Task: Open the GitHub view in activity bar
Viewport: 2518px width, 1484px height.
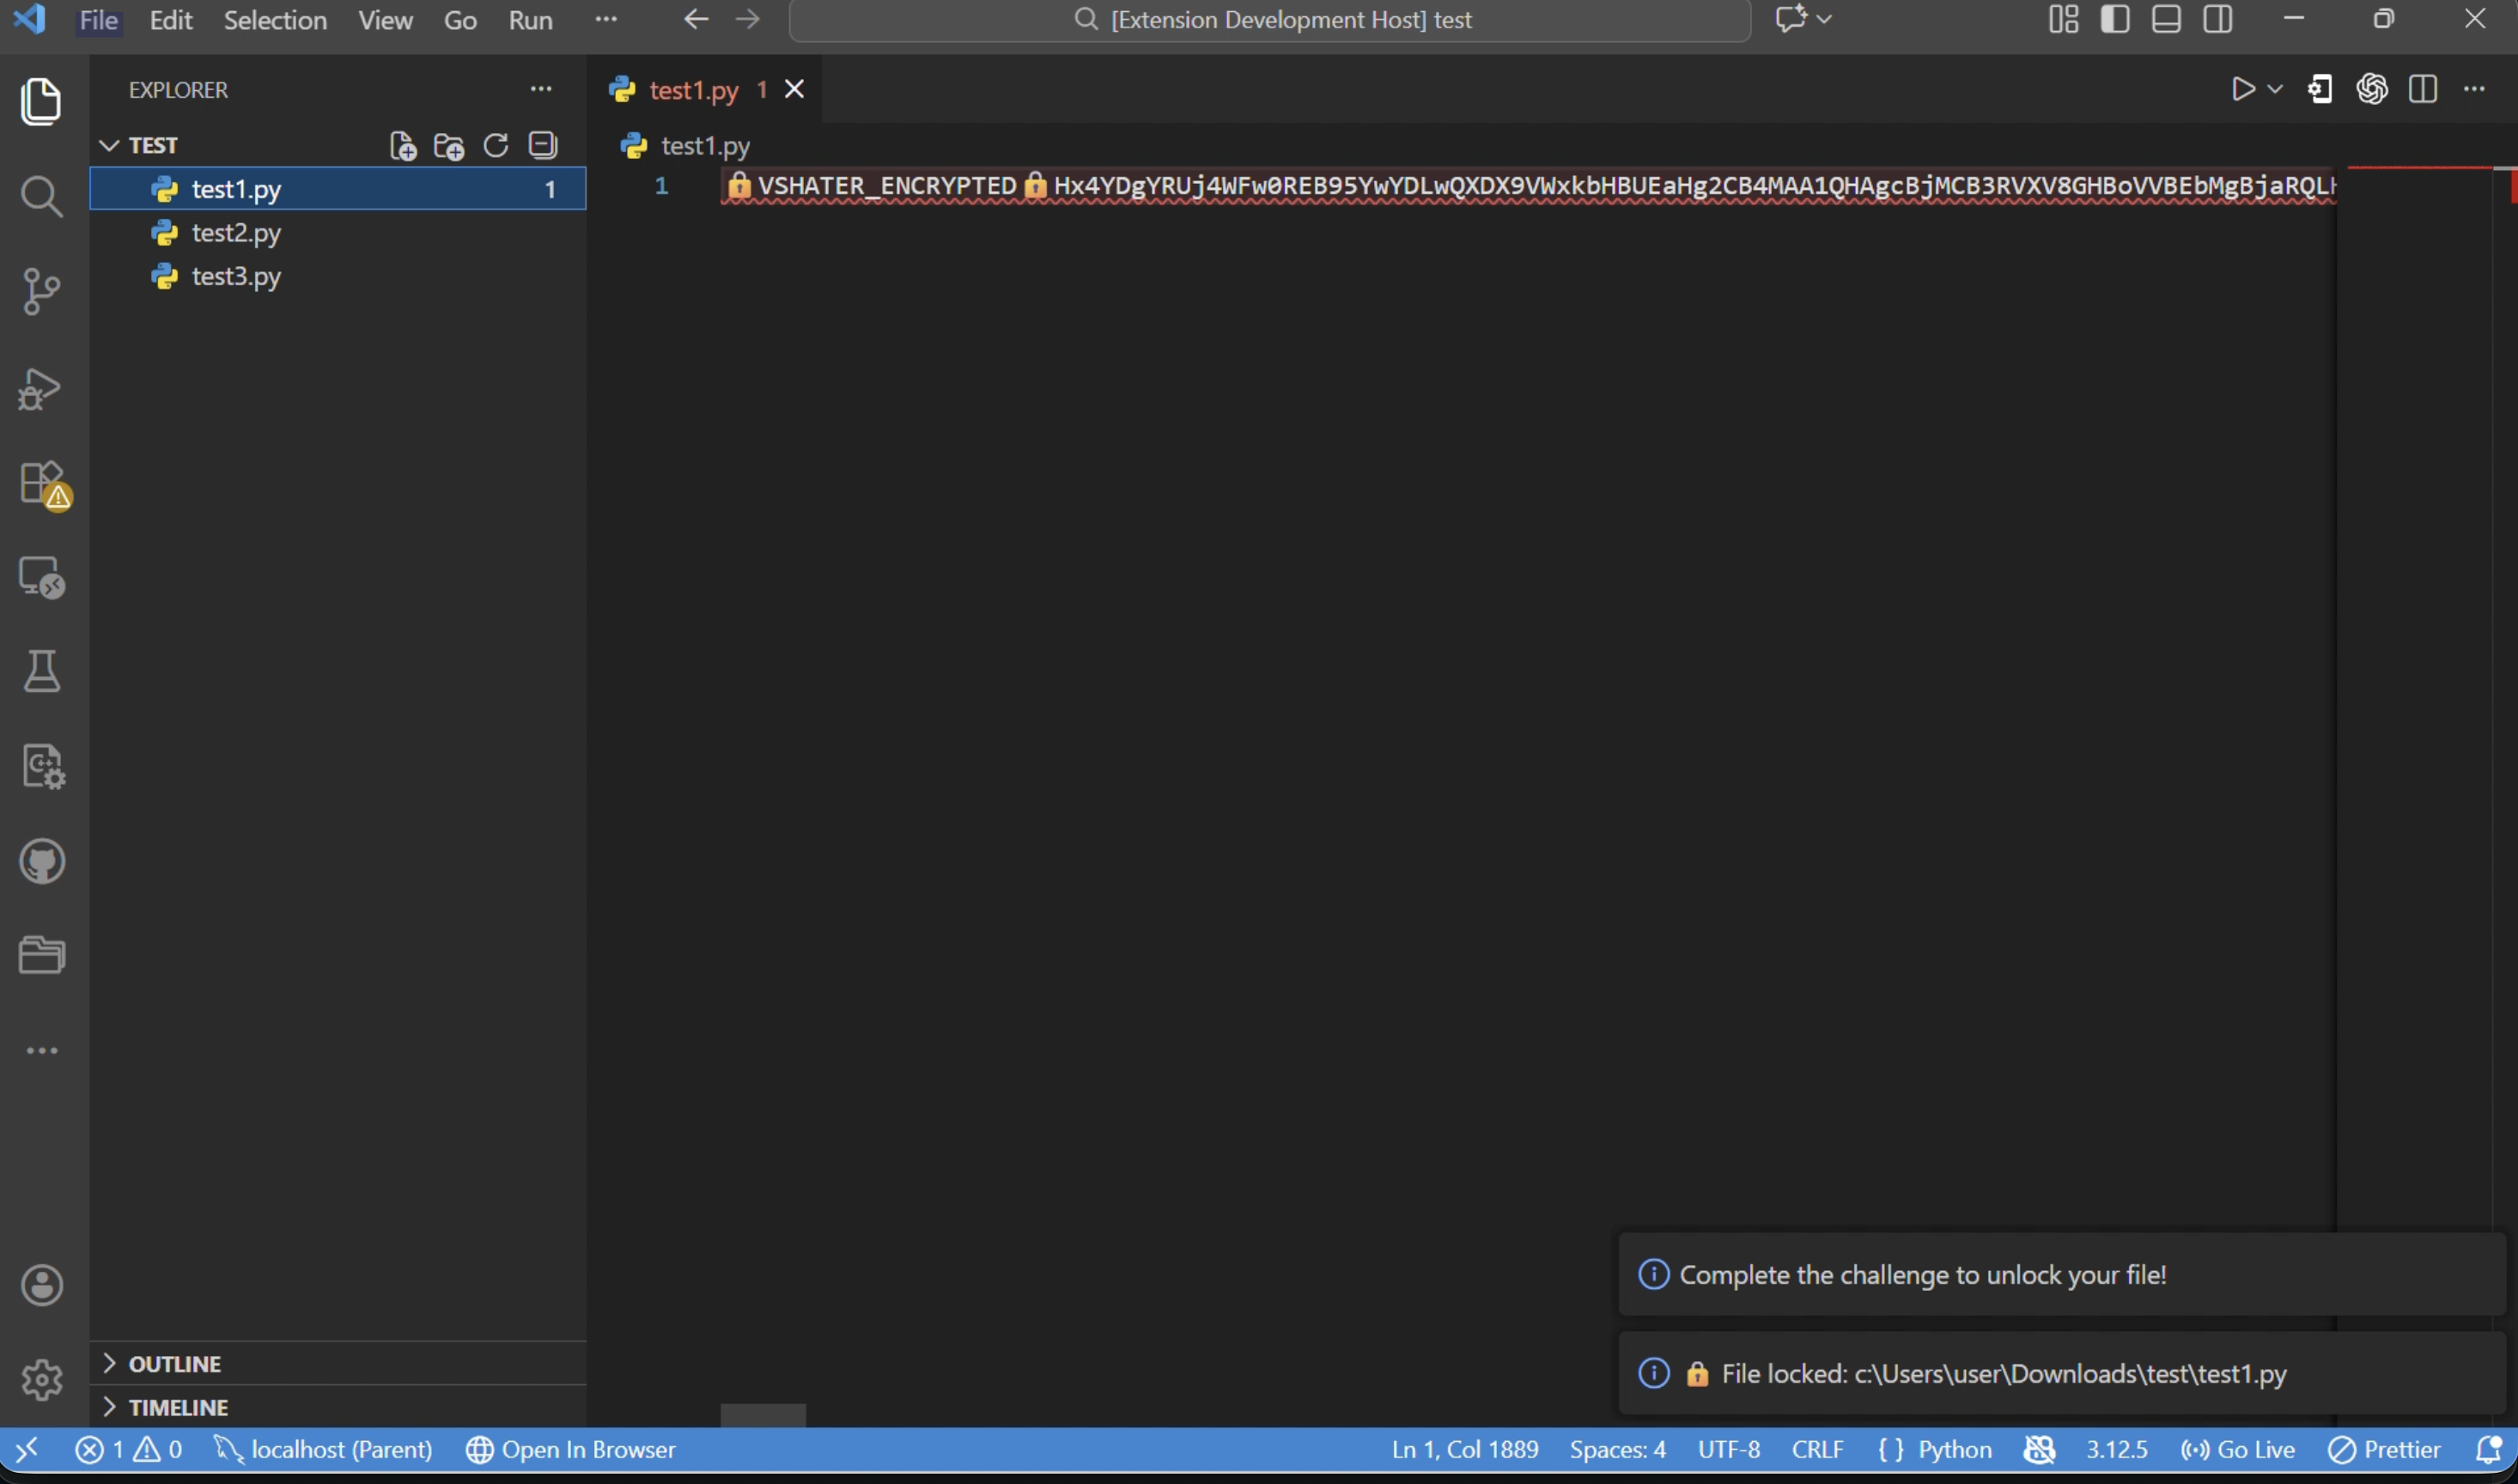Action: [x=42, y=862]
